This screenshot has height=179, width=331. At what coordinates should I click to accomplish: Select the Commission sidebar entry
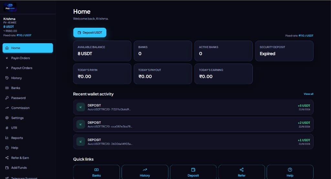click(28, 108)
